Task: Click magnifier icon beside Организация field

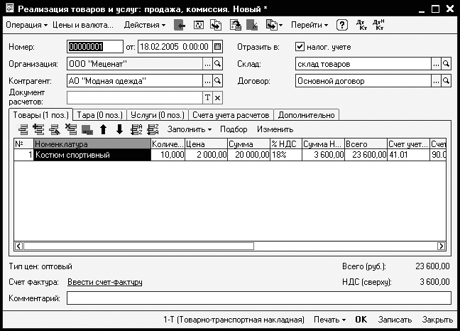Action: 217,64
